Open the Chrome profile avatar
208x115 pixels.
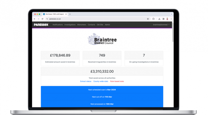point(167,19)
